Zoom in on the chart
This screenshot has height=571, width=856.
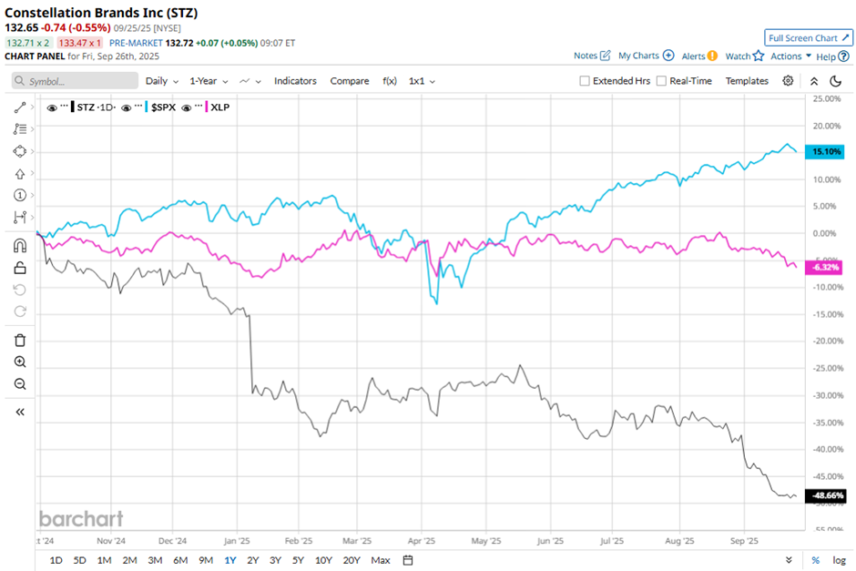point(20,362)
